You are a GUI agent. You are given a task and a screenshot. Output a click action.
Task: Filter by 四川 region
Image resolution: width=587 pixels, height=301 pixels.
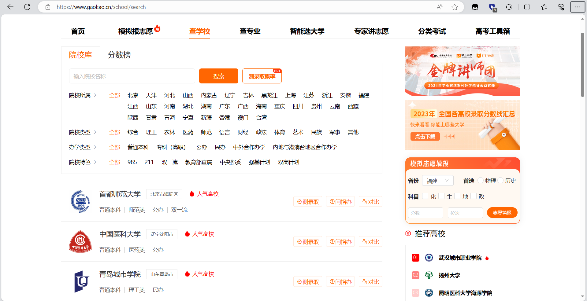298,106
